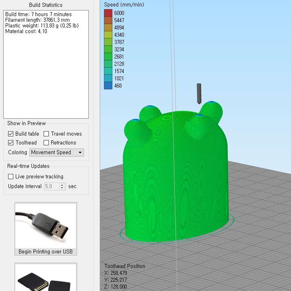Increase update interval with up arrow
The height and width of the screenshot is (291, 291).
62,185
